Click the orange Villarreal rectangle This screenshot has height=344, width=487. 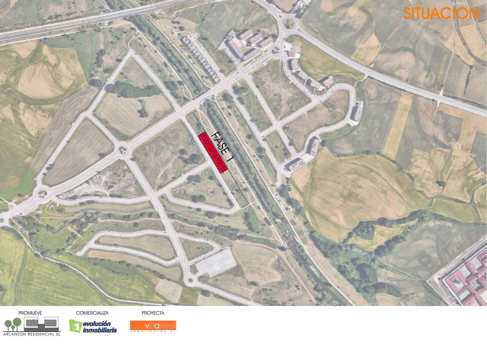click(x=153, y=326)
